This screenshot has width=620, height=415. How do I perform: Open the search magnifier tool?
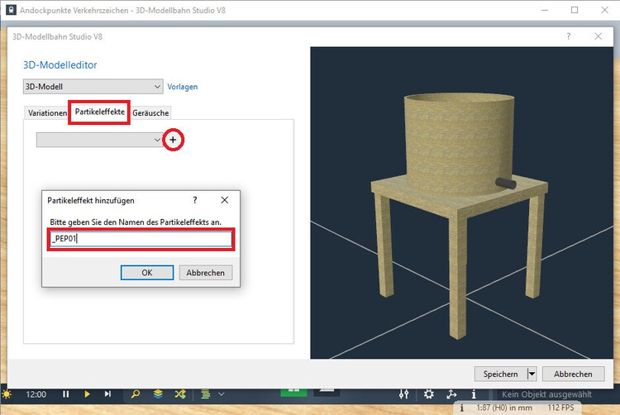tap(136, 394)
